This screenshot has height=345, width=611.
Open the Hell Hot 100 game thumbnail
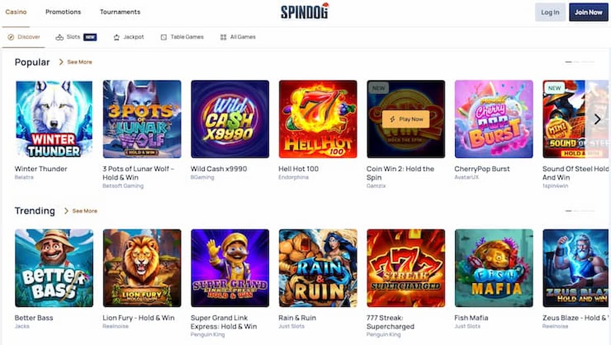318,119
